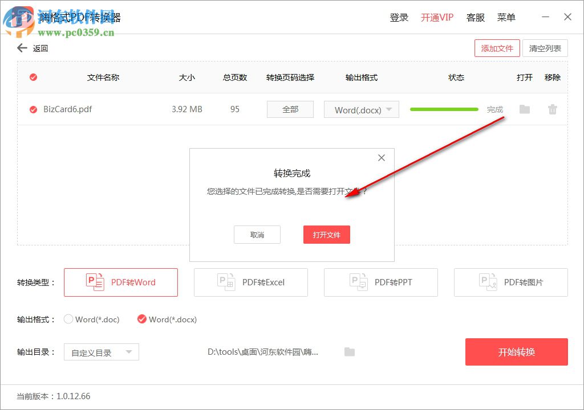The image size is (584, 410).
Task: Open the 全部 page range selector
Action: [290, 109]
